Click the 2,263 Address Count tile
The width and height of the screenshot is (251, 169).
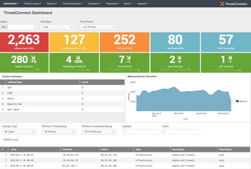pyautogui.click(x=24, y=42)
